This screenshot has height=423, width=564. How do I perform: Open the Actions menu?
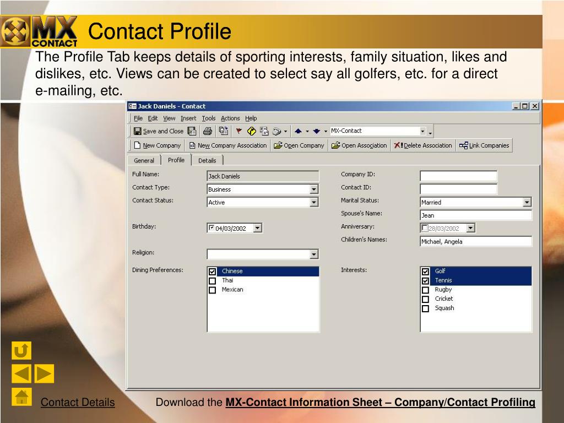click(230, 118)
